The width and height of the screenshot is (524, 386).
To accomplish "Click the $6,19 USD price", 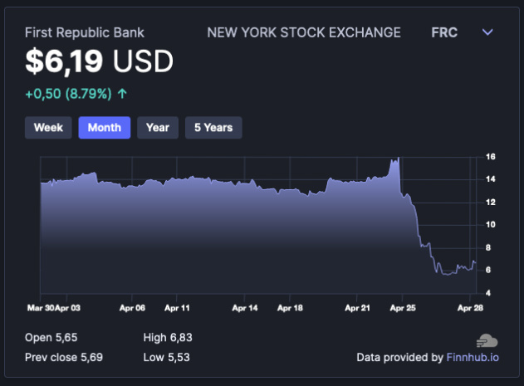I will click(99, 61).
